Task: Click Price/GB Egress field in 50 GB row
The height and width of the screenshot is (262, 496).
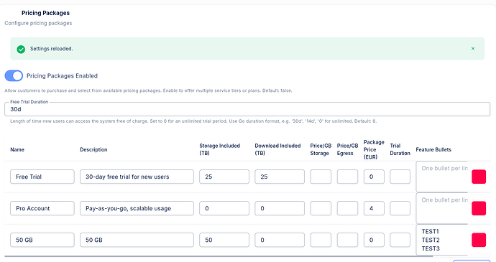Action: [x=347, y=240]
